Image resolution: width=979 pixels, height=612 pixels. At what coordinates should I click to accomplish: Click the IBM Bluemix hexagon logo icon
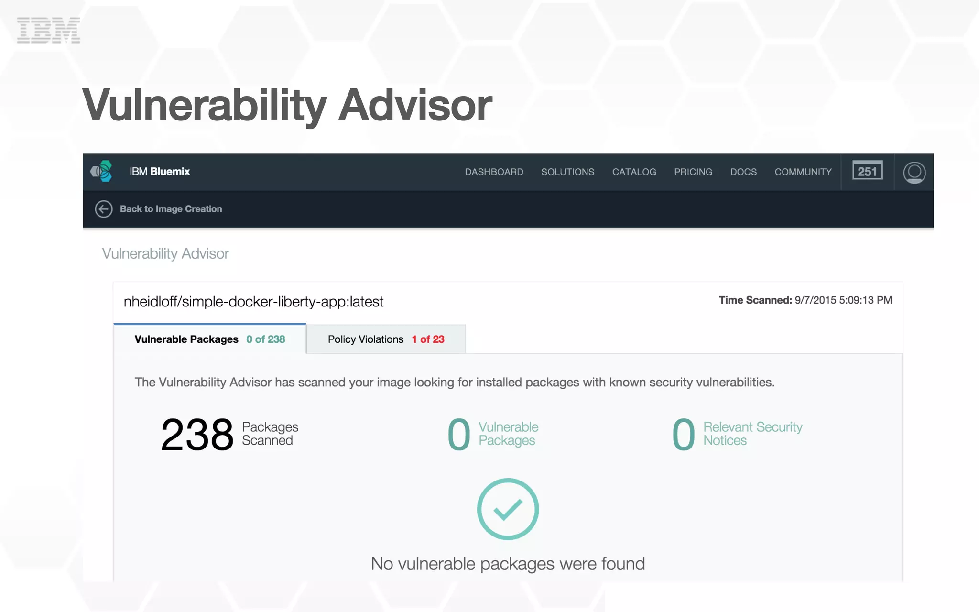pos(101,171)
